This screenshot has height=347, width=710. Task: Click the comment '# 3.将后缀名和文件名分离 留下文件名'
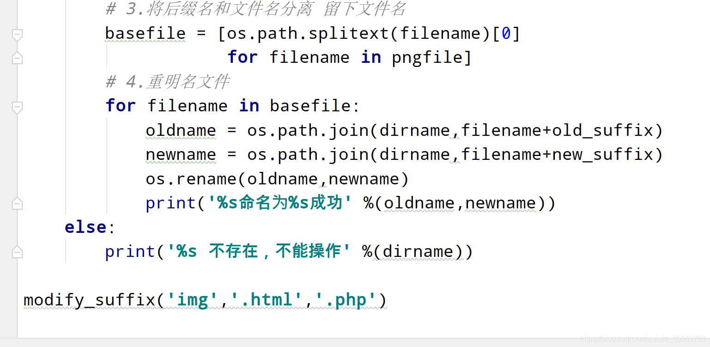coord(256,9)
